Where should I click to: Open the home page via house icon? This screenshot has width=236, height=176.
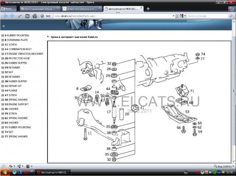(x=35, y=16)
